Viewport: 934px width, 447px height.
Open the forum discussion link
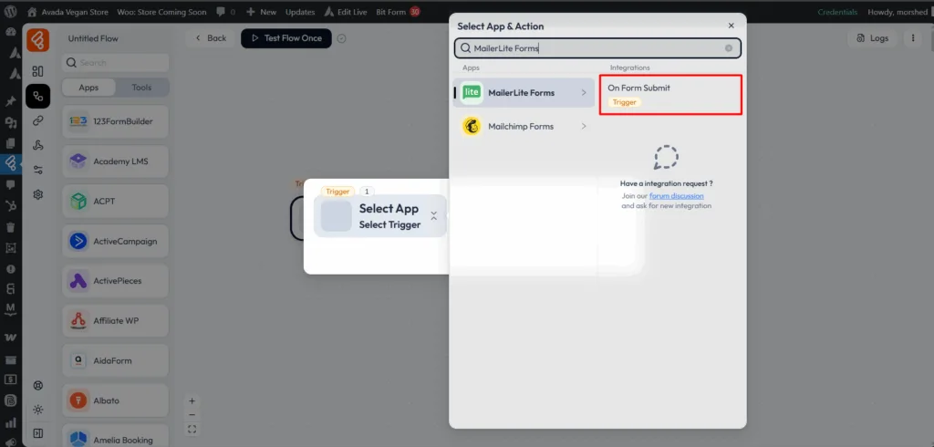coord(676,195)
